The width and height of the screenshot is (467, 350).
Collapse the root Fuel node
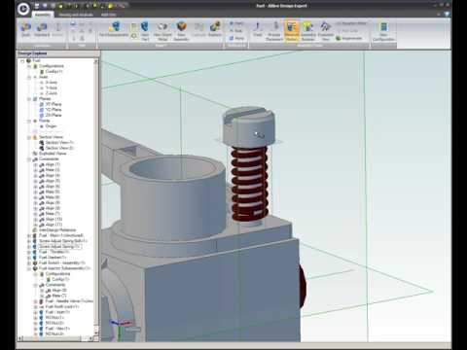22,60
